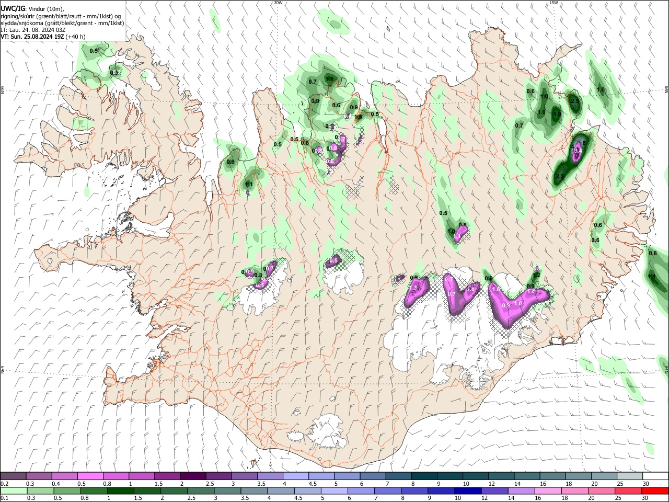The width and height of the screenshot is (669, 502).
Task: Click the '0.1' label in bottom legend row
Action: point(5,498)
